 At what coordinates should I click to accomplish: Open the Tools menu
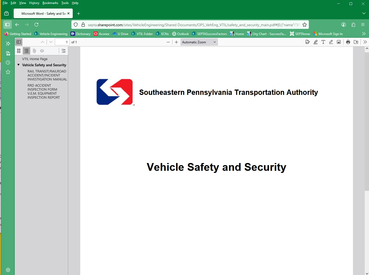click(x=65, y=3)
